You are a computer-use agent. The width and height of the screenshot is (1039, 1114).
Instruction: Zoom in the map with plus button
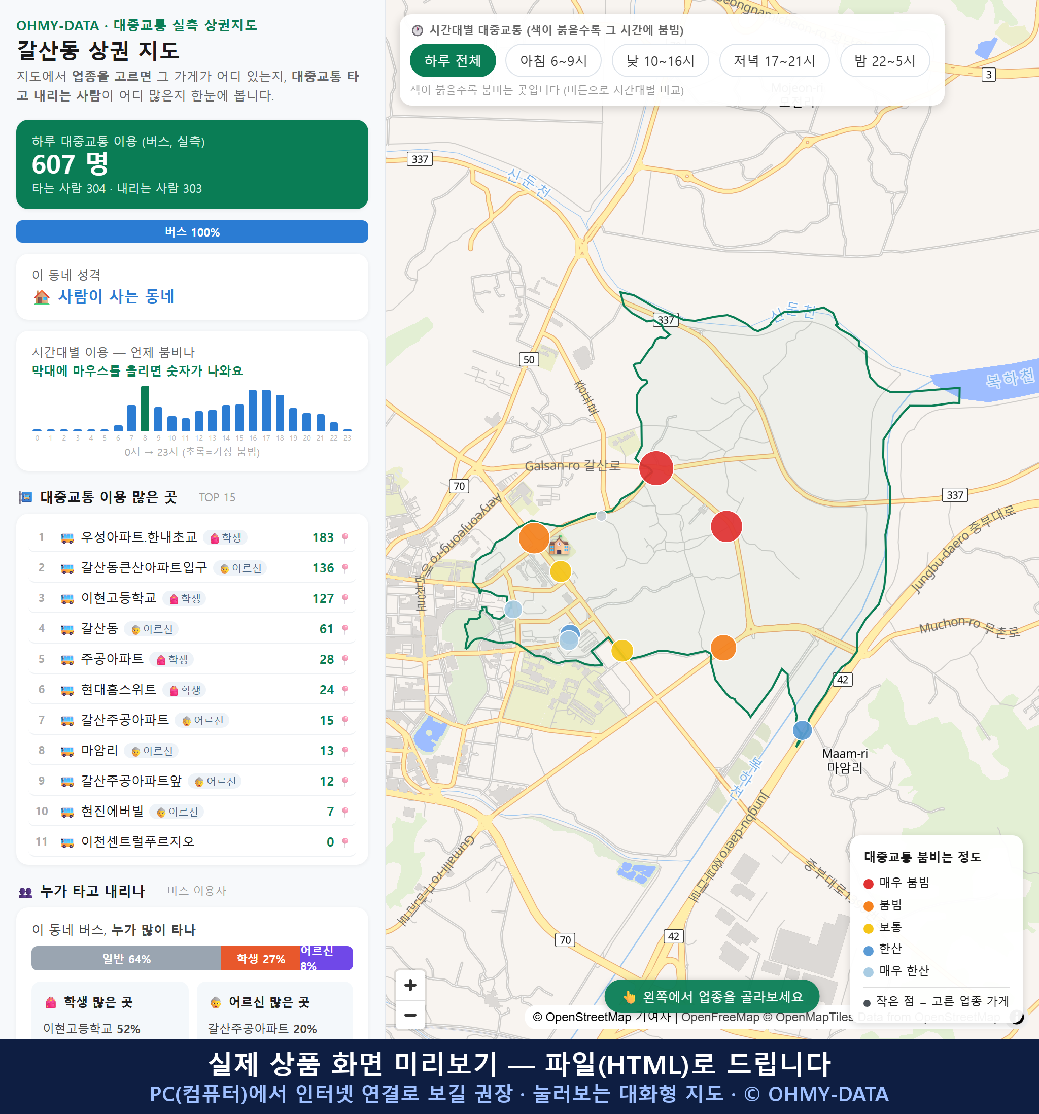click(x=410, y=985)
